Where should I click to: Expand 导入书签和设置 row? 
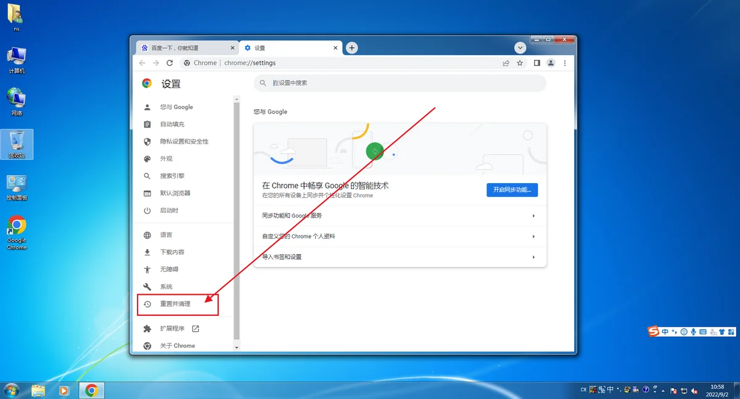[x=400, y=257]
